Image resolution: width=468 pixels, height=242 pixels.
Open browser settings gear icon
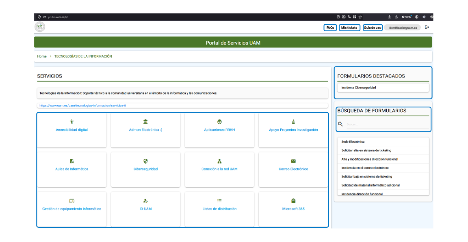(x=424, y=17)
